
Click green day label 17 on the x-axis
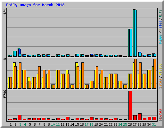pyautogui.click(x=86, y=124)
